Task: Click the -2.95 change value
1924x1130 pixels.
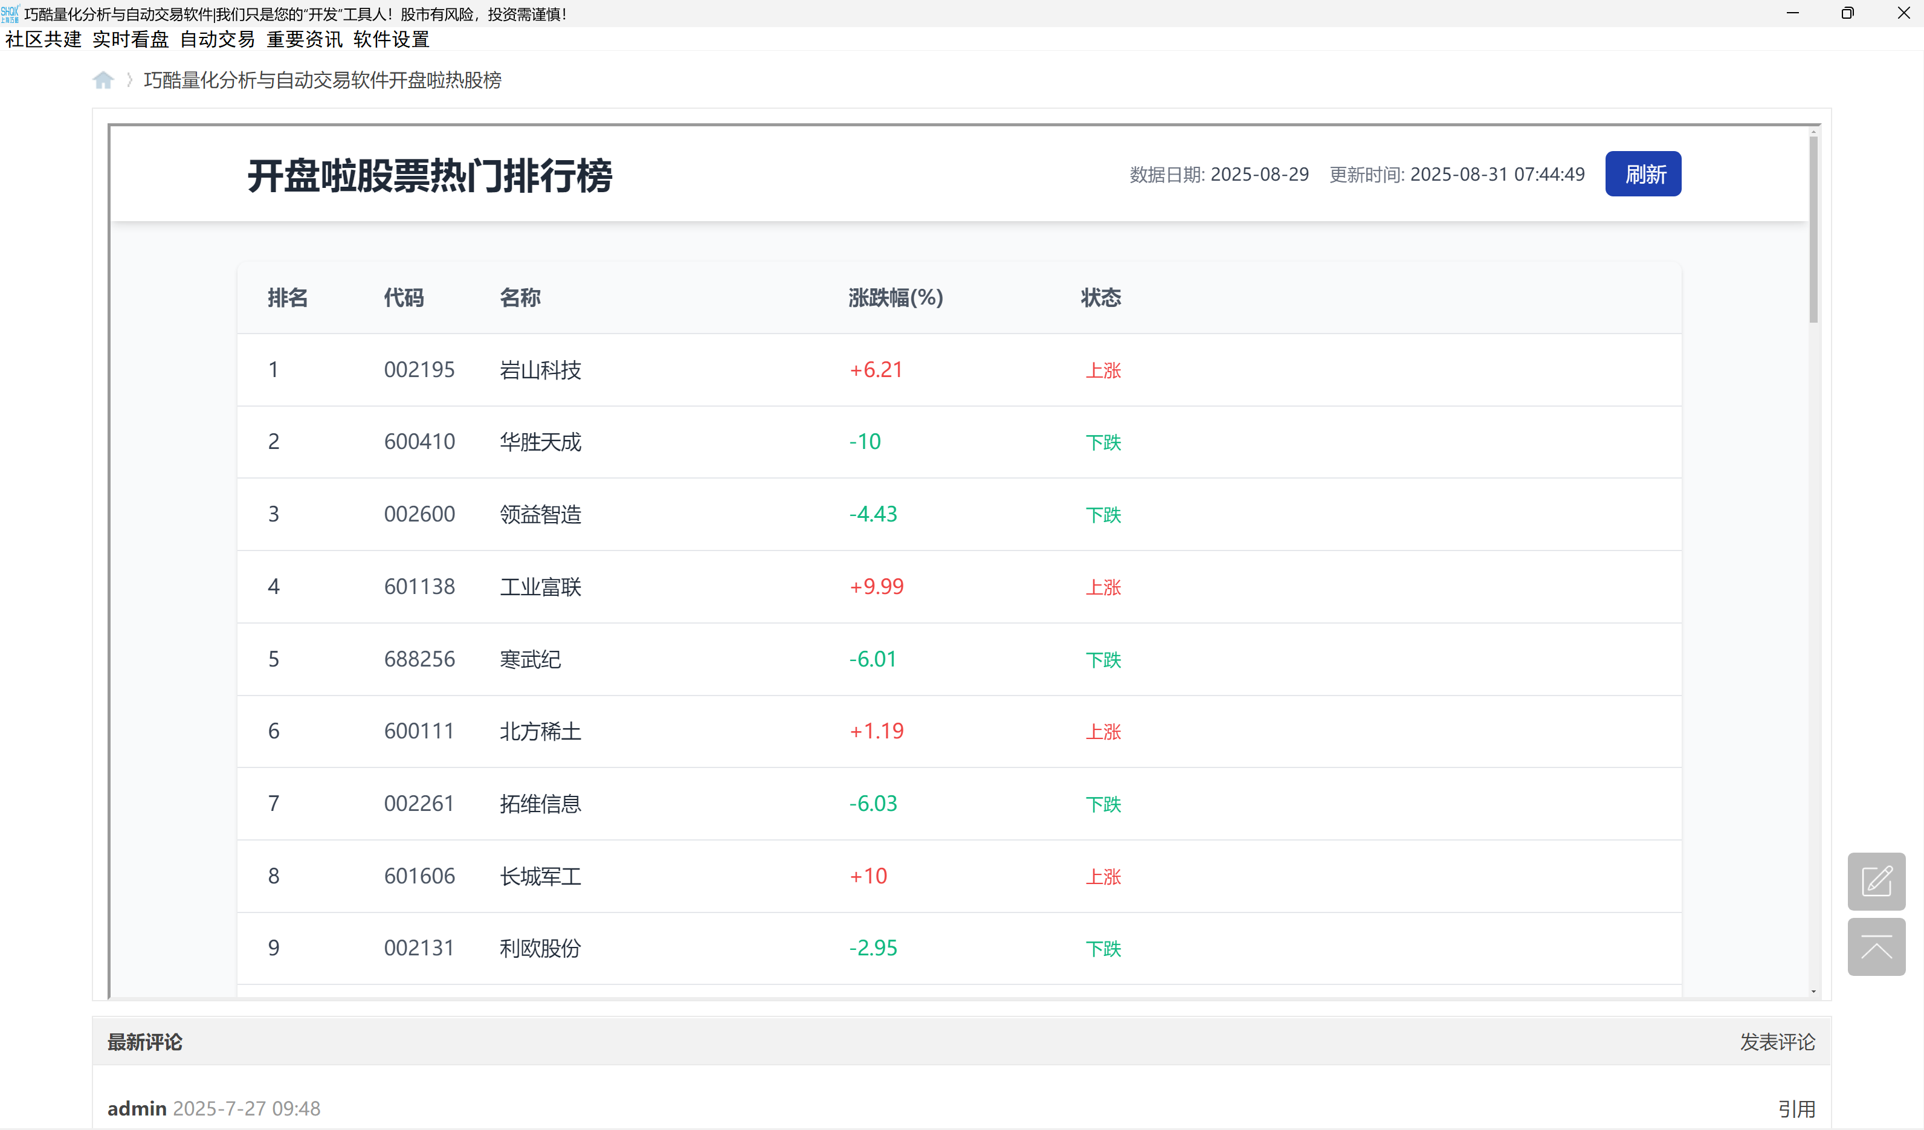Action: point(873,948)
